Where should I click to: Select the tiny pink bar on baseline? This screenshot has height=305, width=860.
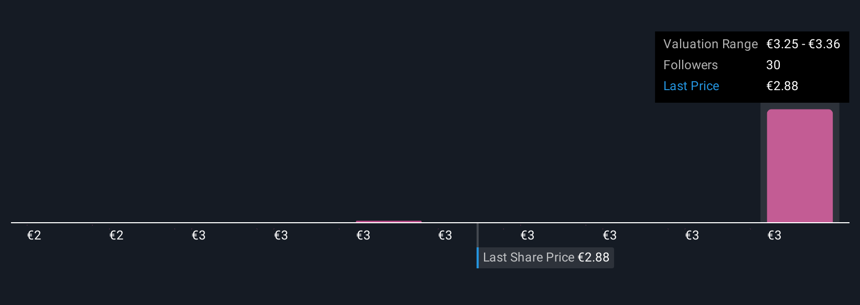pos(389,222)
